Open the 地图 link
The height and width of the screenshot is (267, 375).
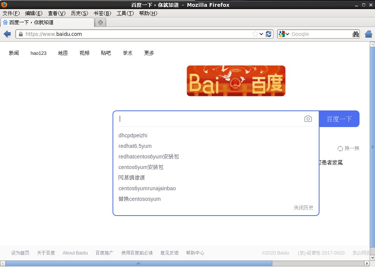[x=63, y=53]
